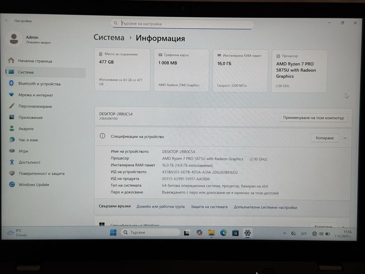Click the Инсталирана RAM памет card icon
Screen dimensions: 365x274
click(219, 55)
